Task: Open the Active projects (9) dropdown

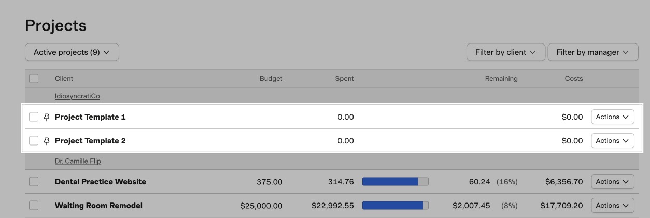Action: click(x=72, y=52)
